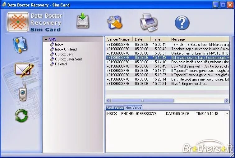Select the highlighted 15:10:48 message row
This screenshot has width=235, height=158.
[x=168, y=58]
